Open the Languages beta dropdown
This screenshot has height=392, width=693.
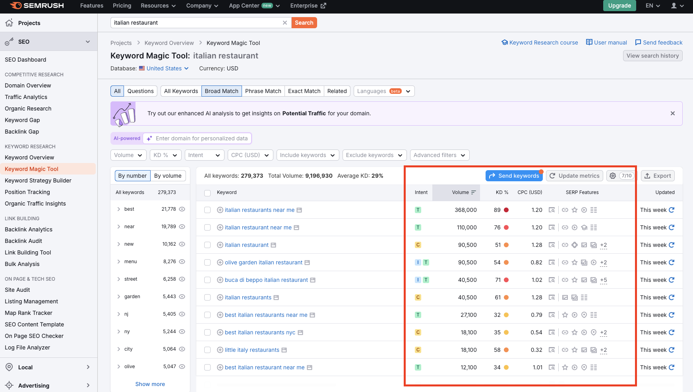384,91
